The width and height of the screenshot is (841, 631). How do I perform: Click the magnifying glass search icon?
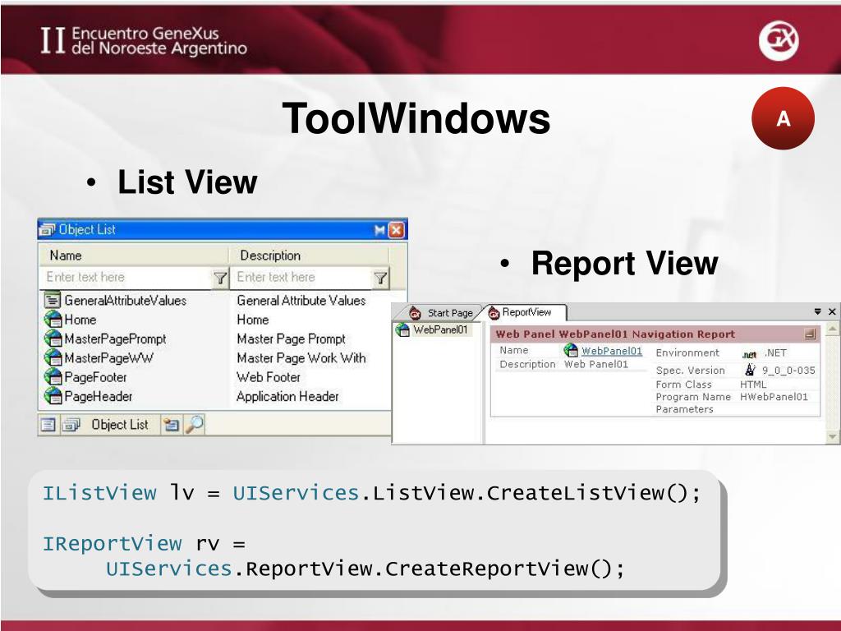click(194, 425)
